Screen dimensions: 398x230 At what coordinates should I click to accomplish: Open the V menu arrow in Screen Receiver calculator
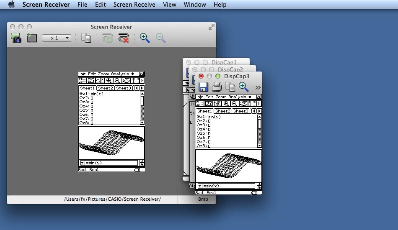pos(83,74)
